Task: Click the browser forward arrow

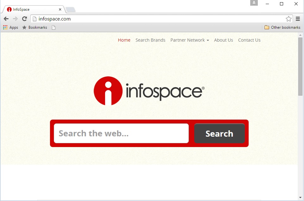Action: (x=15, y=19)
